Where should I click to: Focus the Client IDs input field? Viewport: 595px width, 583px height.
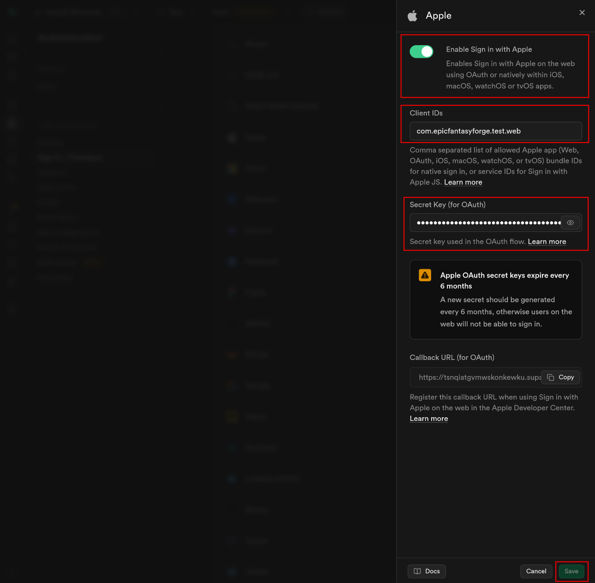pyautogui.click(x=495, y=131)
